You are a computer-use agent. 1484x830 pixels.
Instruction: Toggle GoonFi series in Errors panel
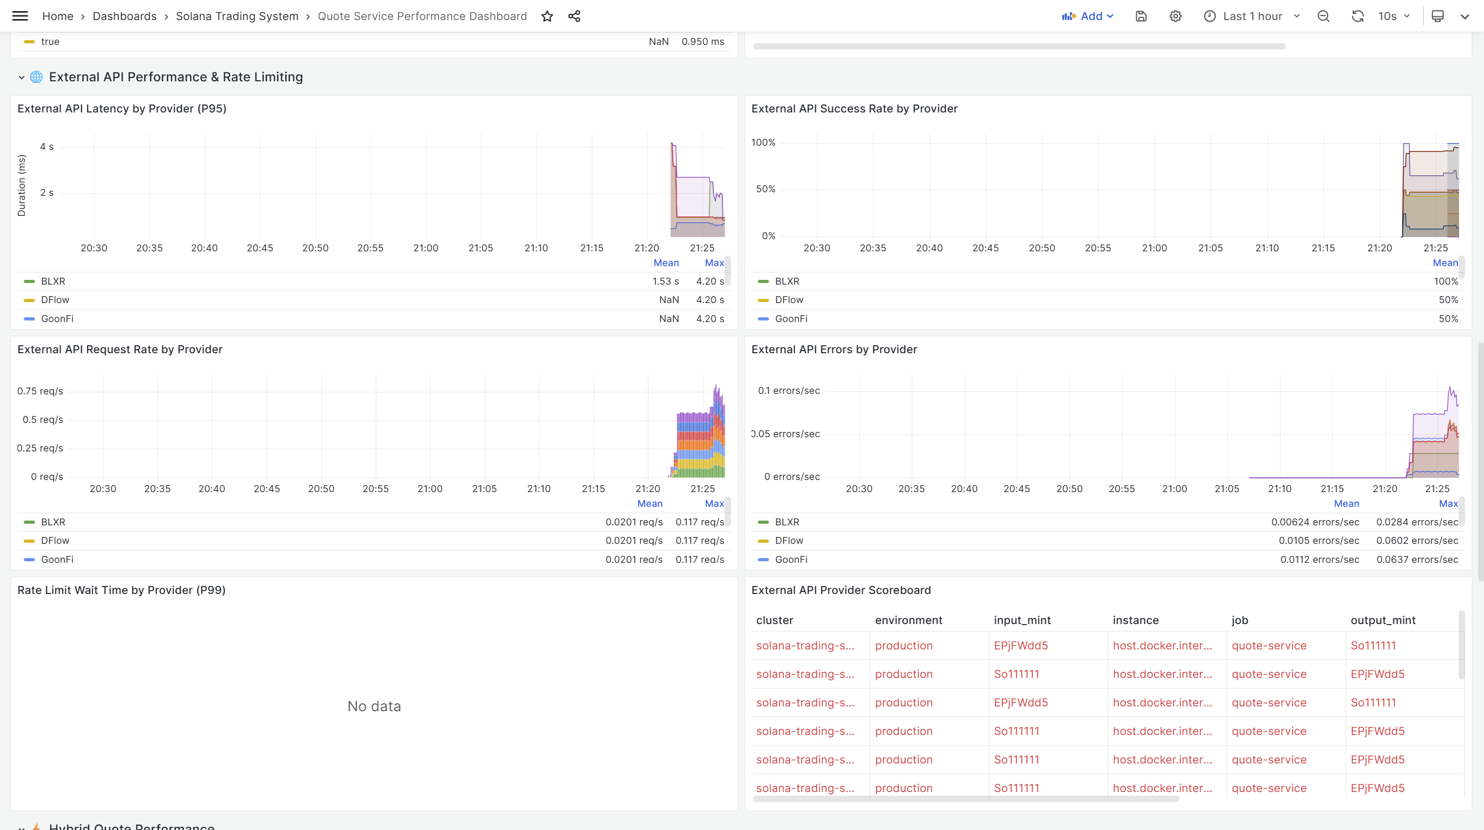click(x=792, y=560)
